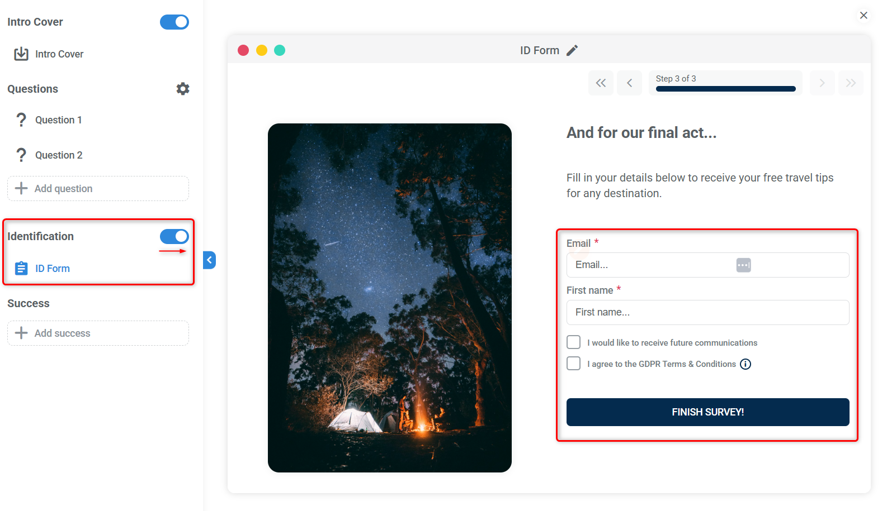
Task: Check the GDPR Terms & Conditions checkbox
Action: pyautogui.click(x=574, y=364)
